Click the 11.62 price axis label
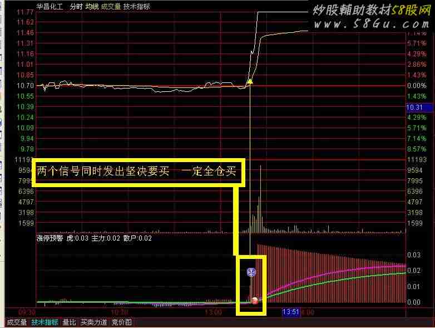The height and width of the screenshot is (328, 435). 25,22
